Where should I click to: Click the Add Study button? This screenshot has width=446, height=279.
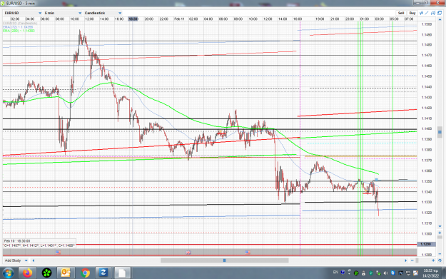pyautogui.click(x=13, y=260)
